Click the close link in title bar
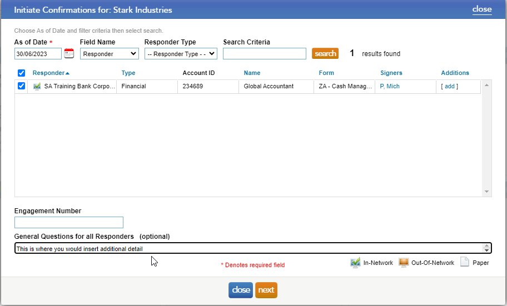507x306 pixels. tap(482, 9)
